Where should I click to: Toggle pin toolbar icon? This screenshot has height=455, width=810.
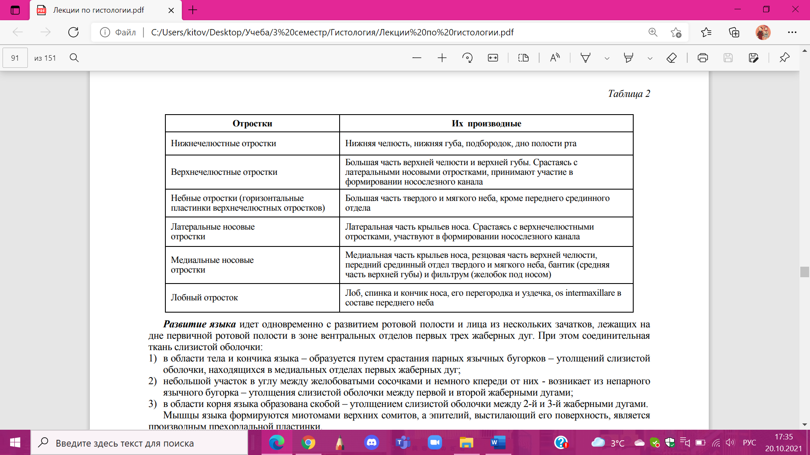tap(784, 58)
